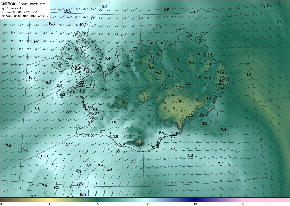Click colour scale tick label 30
290x206 pixels.
coord(244,204)
